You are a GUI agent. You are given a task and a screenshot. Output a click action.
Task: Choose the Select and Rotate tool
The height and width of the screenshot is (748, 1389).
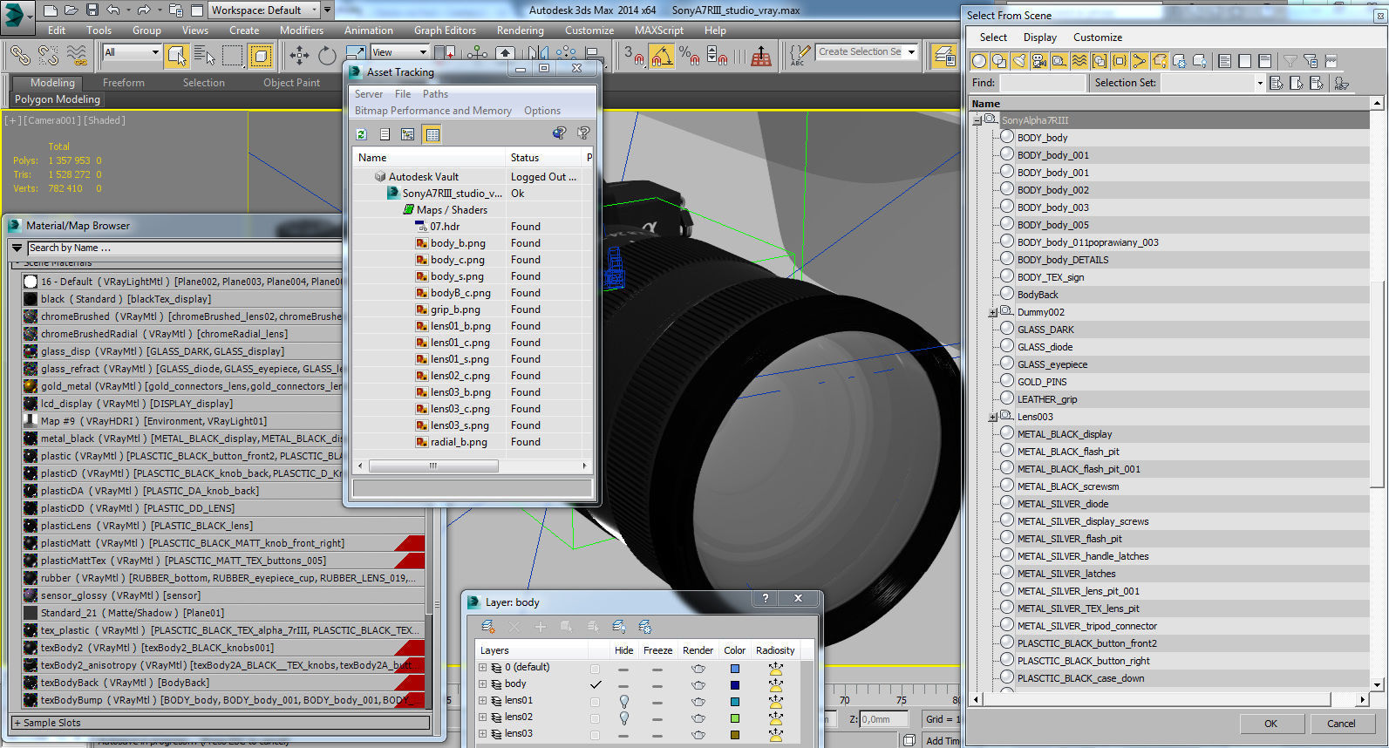pos(327,56)
